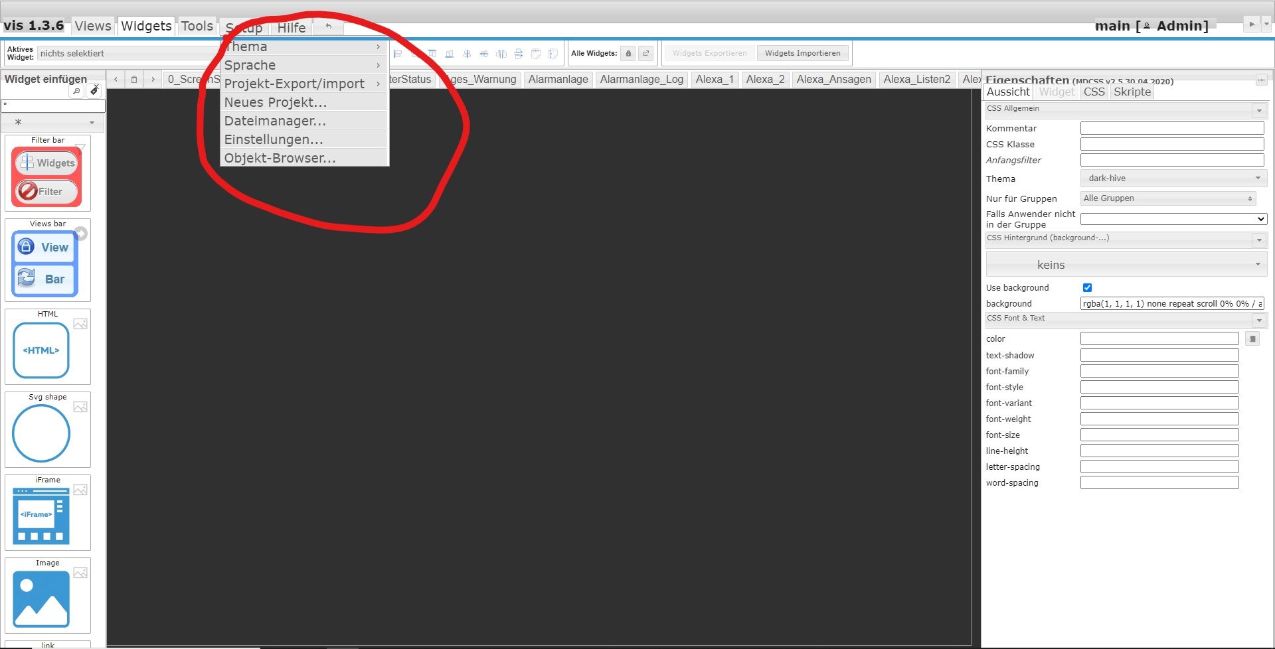Collapse the CSS Font & Text section
Image resolution: width=1275 pixels, height=649 pixels.
(x=1259, y=320)
